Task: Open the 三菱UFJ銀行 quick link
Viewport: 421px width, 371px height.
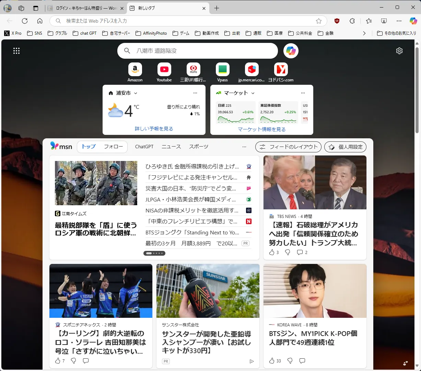Action: [x=193, y=72]
